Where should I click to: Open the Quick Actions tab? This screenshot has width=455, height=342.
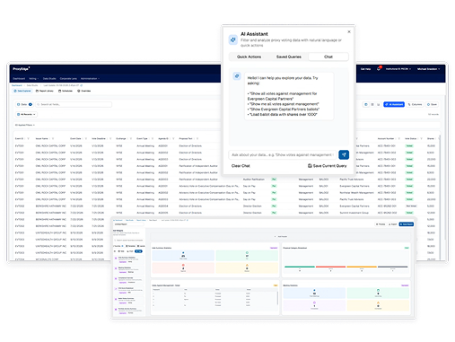click(x=249, y=57)
